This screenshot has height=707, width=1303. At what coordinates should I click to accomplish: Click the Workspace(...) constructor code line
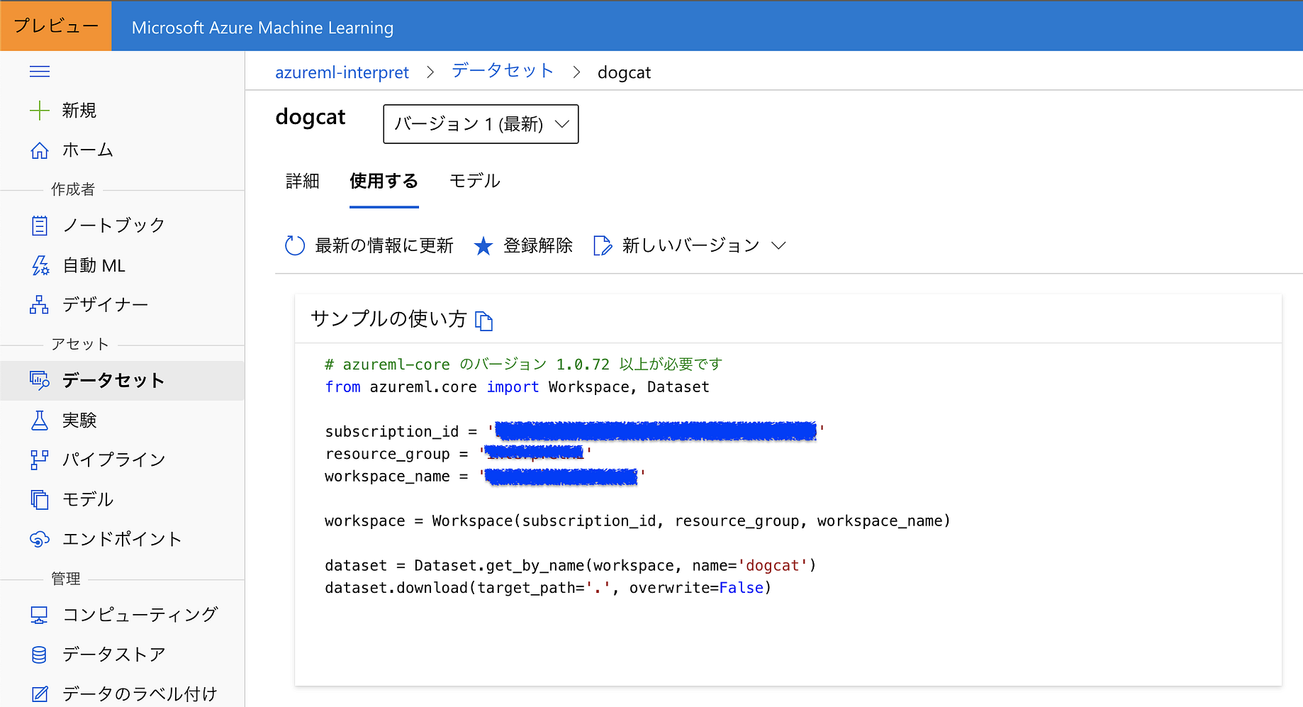[x=637, y=521]
